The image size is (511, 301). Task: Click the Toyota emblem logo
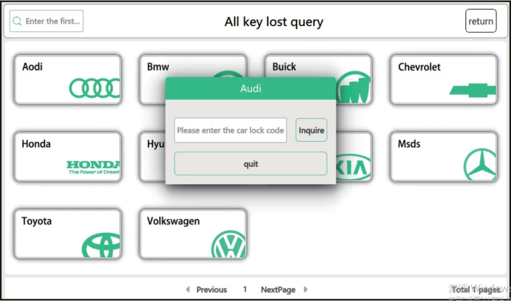click(x=101, y=245)
